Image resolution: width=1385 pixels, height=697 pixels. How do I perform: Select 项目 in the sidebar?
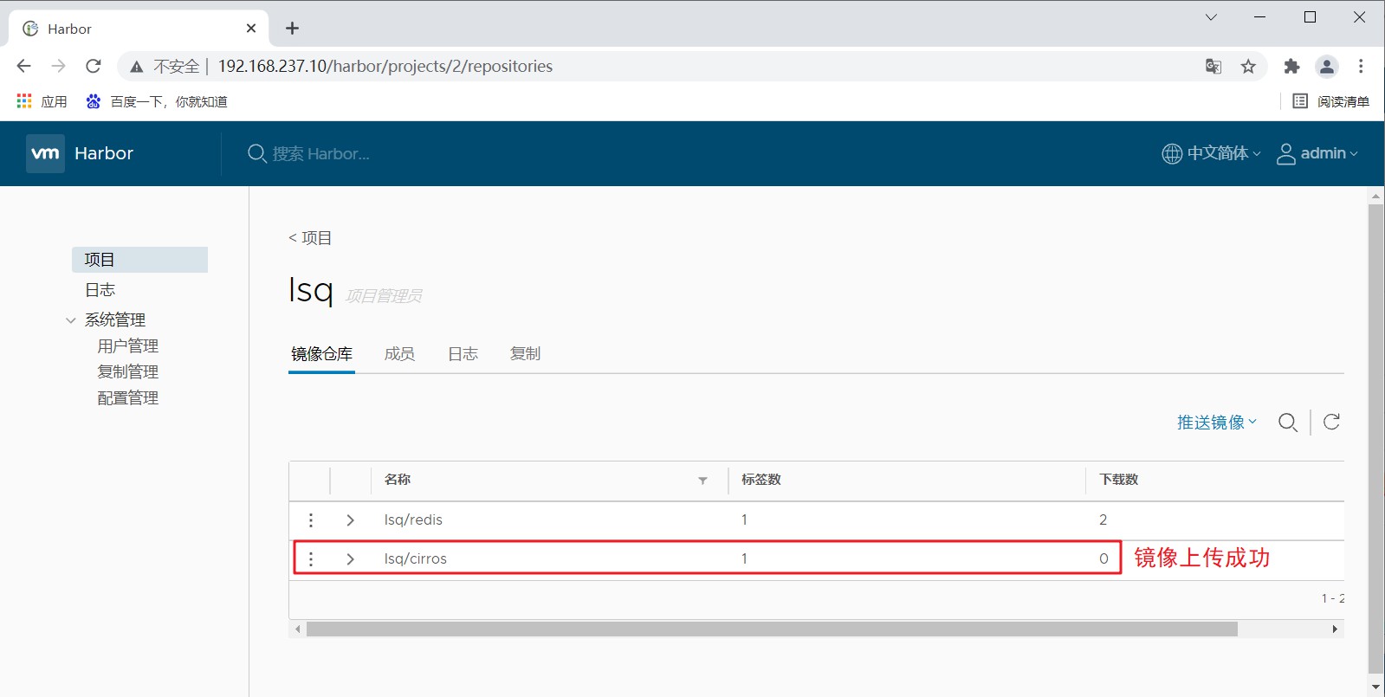(x=139, y=260)
